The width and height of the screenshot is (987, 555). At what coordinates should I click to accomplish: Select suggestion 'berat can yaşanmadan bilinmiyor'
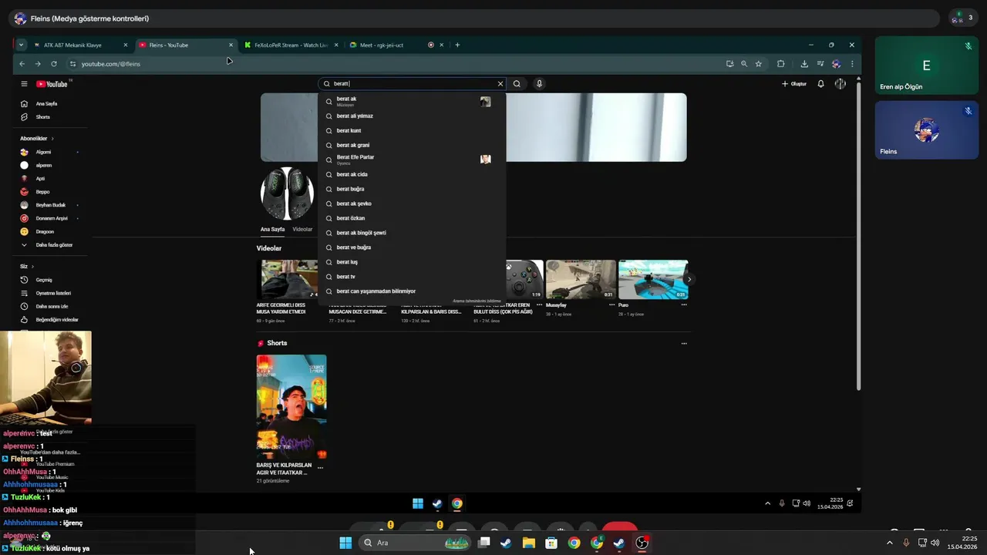(x=412, y=291)
